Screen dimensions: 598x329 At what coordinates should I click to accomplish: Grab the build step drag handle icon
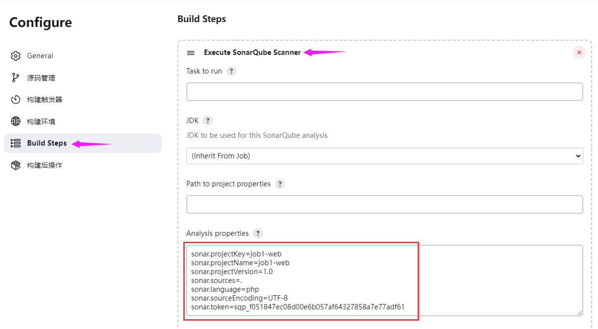[x=191, y=53]
